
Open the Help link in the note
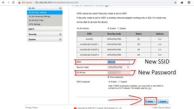click(149, 88)
